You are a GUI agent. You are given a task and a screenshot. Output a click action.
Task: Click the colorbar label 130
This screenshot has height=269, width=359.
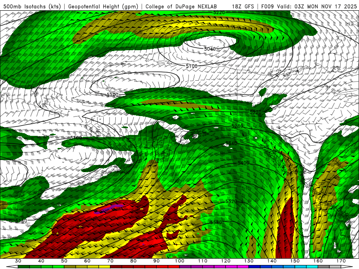tap(249, 261)
